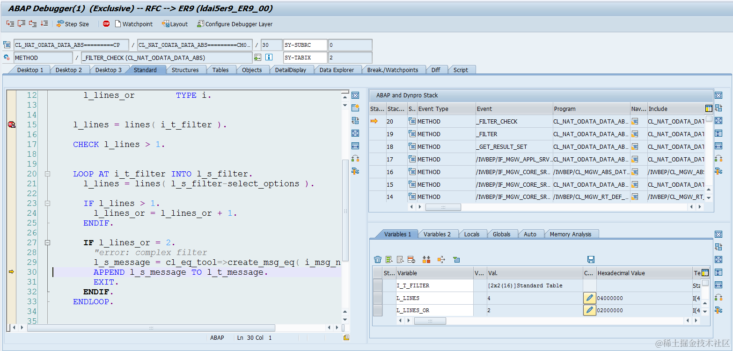The height and width of the screenshot is (351, 733).
Task: Click the stack table horizontal scrollbar thumb
Action: [x=443, y=207]
